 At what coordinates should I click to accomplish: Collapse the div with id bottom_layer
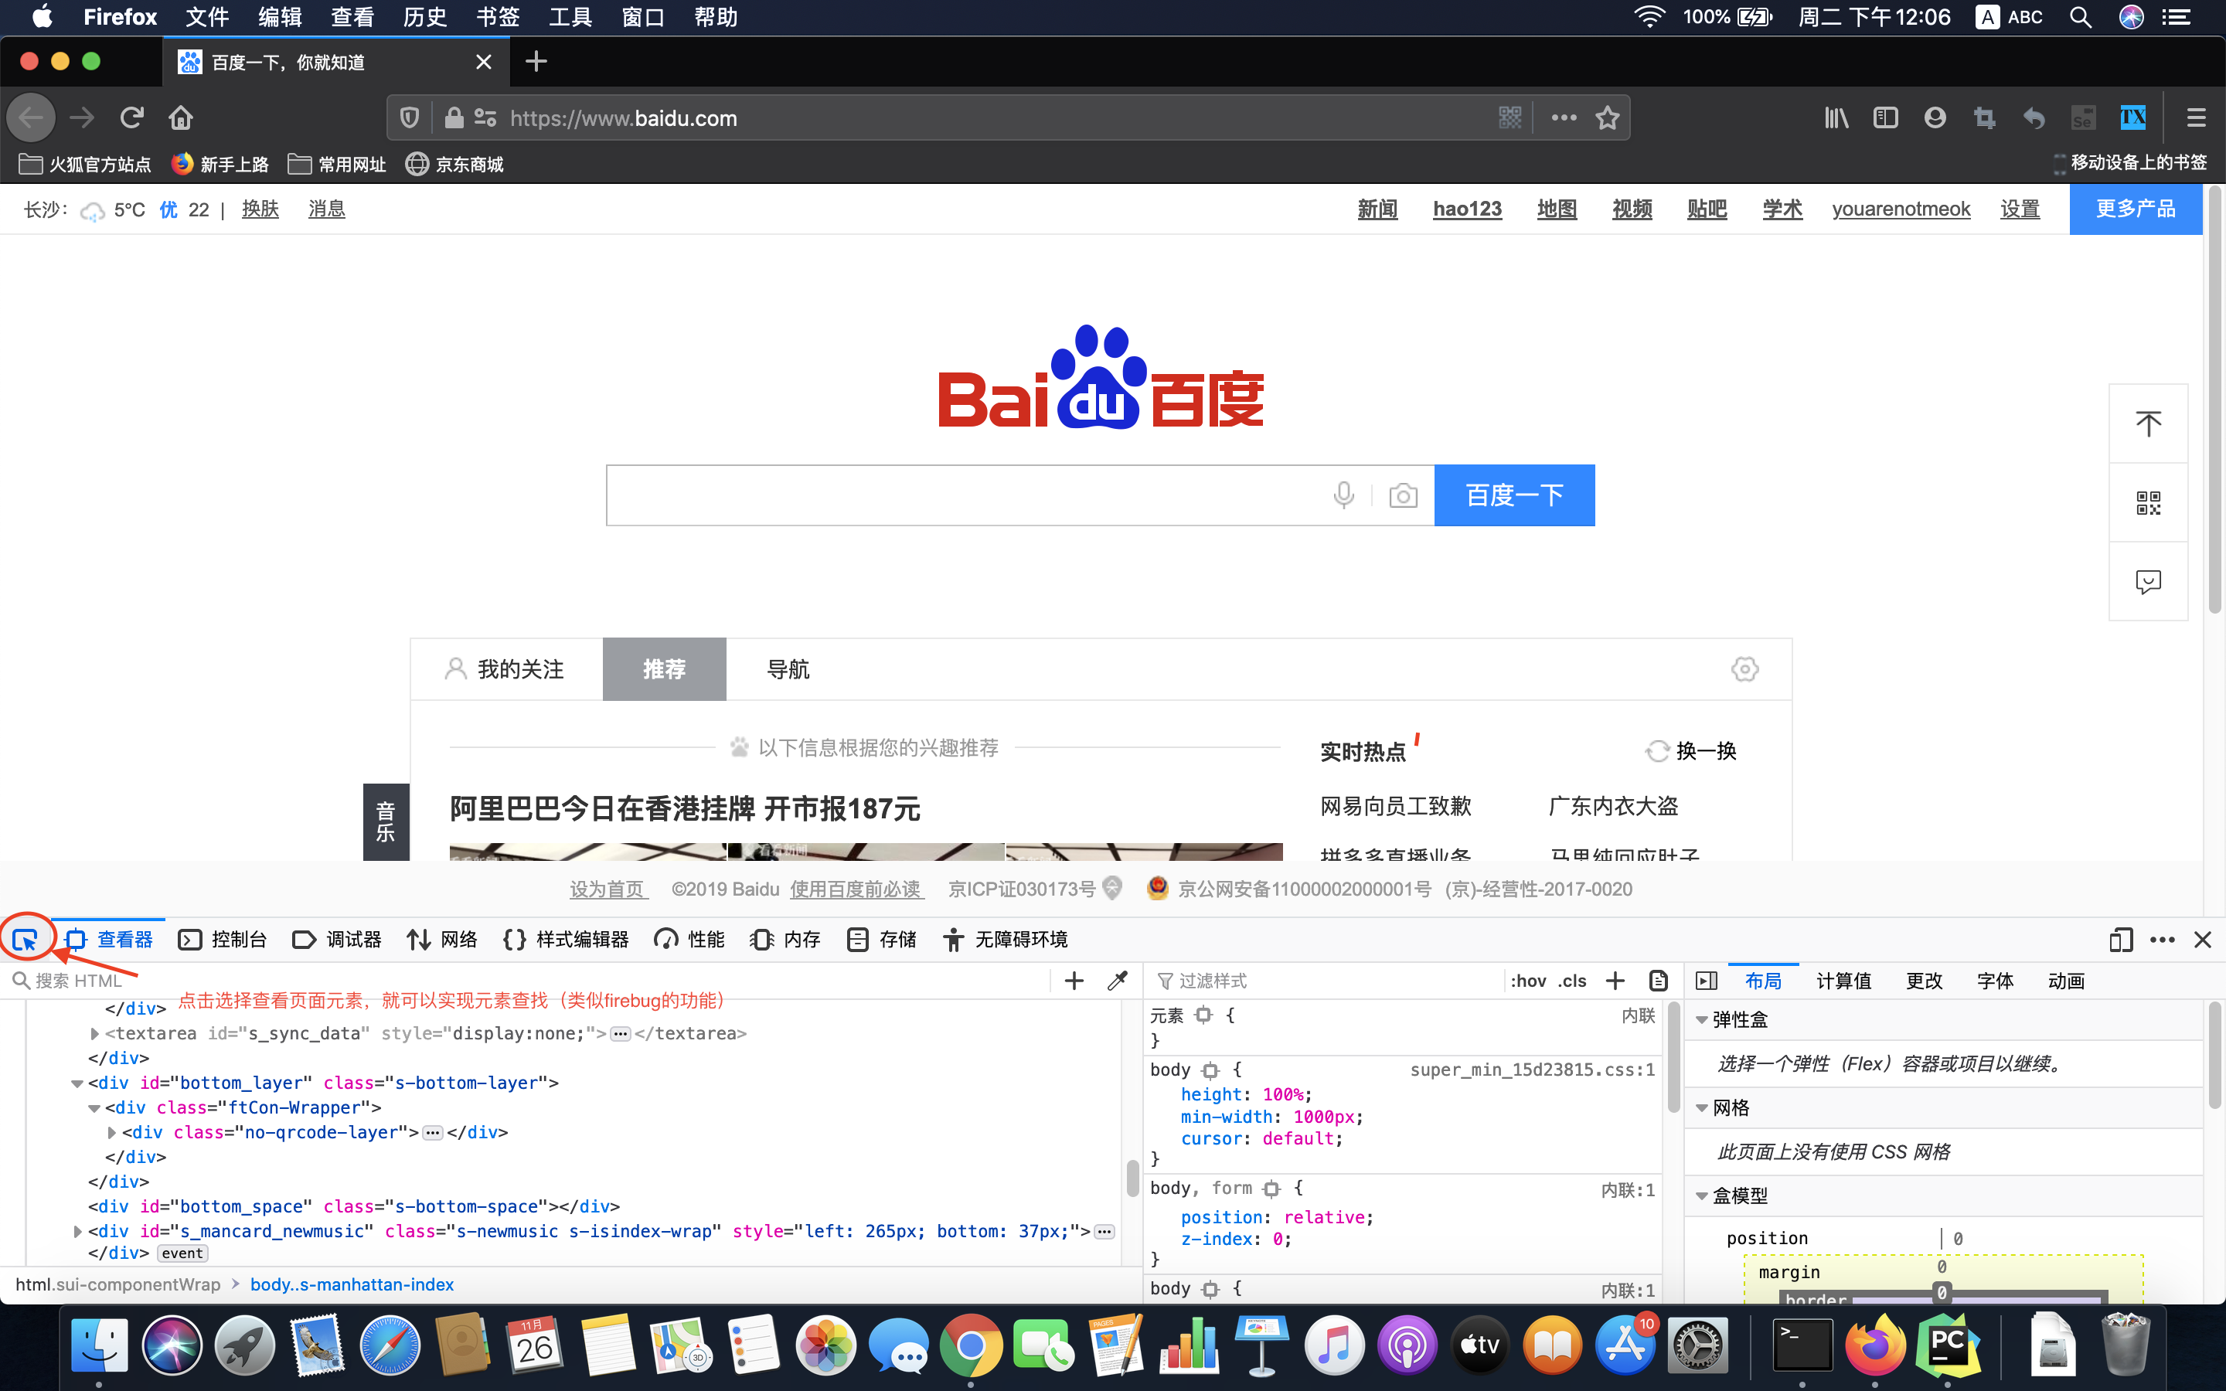(x=77, y=1083)
